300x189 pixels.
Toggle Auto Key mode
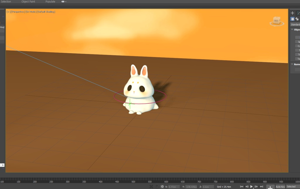[280, 187]
